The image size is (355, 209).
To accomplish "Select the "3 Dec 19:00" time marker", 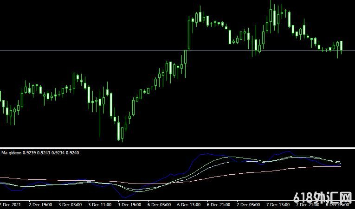I will pos(130,204).
